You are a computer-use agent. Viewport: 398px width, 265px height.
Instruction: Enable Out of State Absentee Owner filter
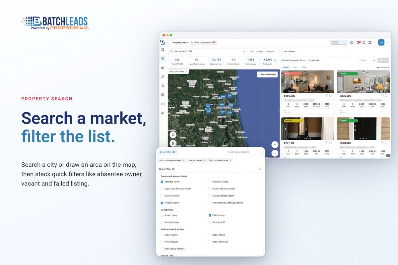(x=162, y=189)
